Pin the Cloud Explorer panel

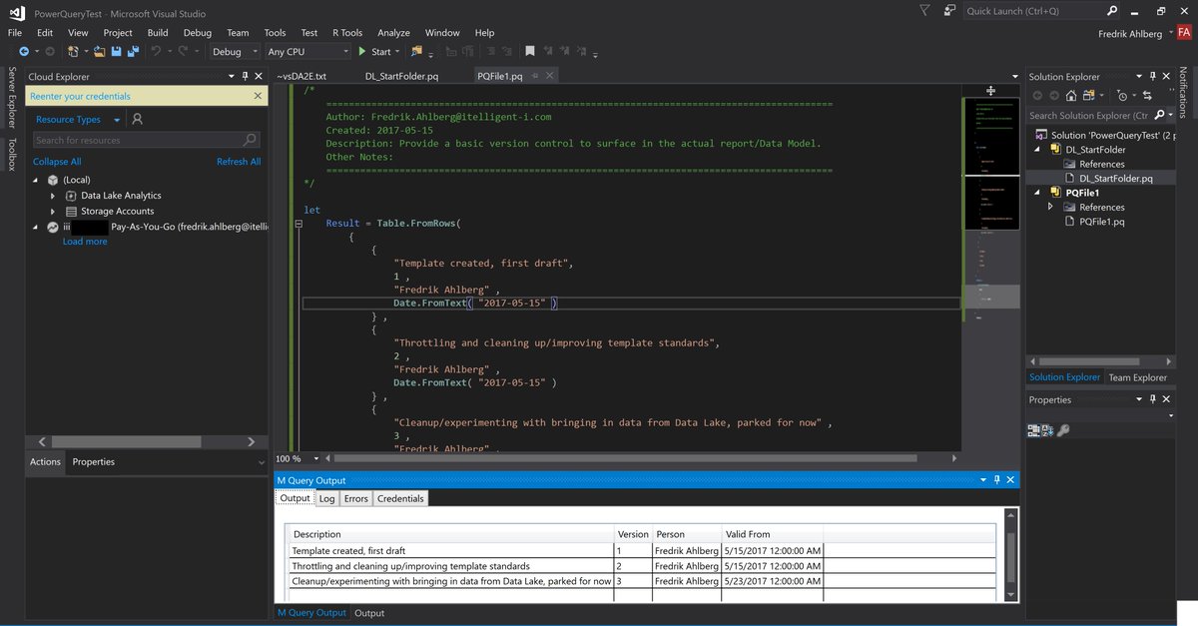tap(246, 76)
